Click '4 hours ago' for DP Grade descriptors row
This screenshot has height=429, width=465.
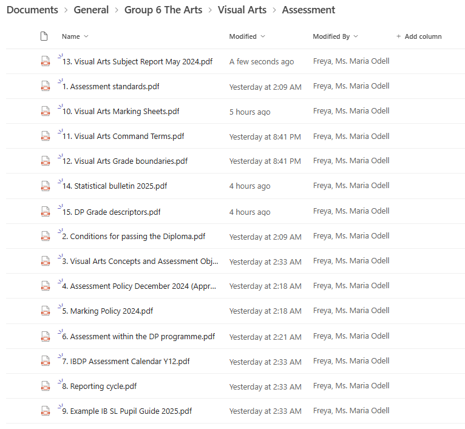click(x=249, y=212)
